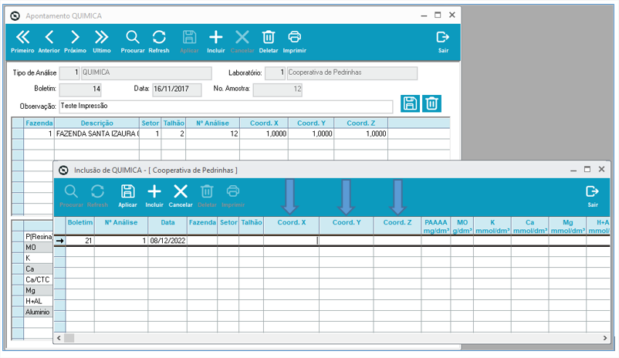This screenshot has height=358, width=619.
Task: Go to Primeiro record in Apontamento window
Action: click(22, 42)
